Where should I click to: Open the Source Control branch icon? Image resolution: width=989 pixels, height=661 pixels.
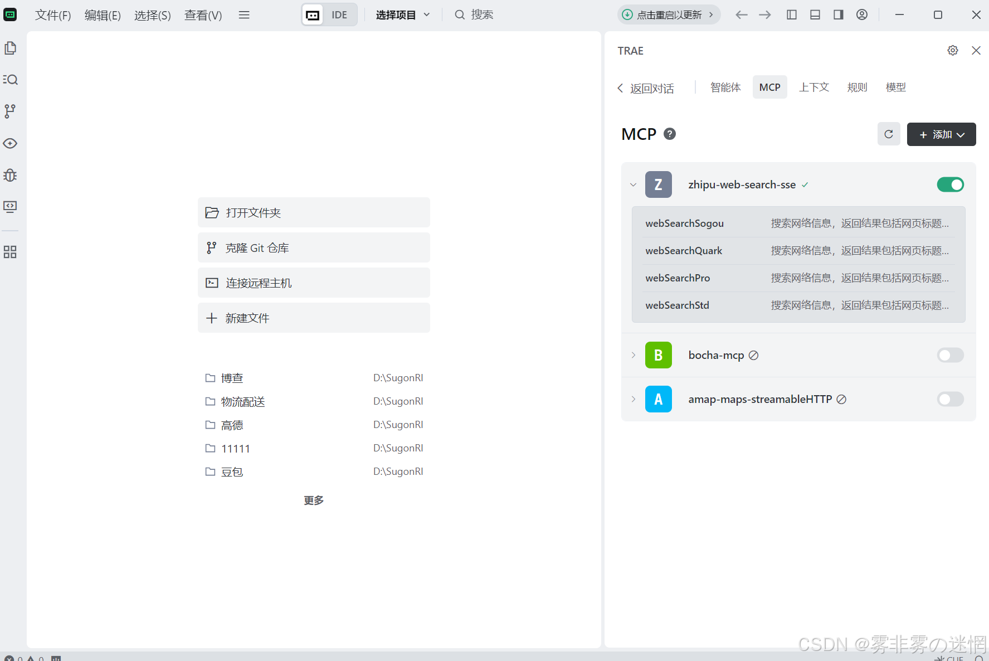(x=10, y=111)
